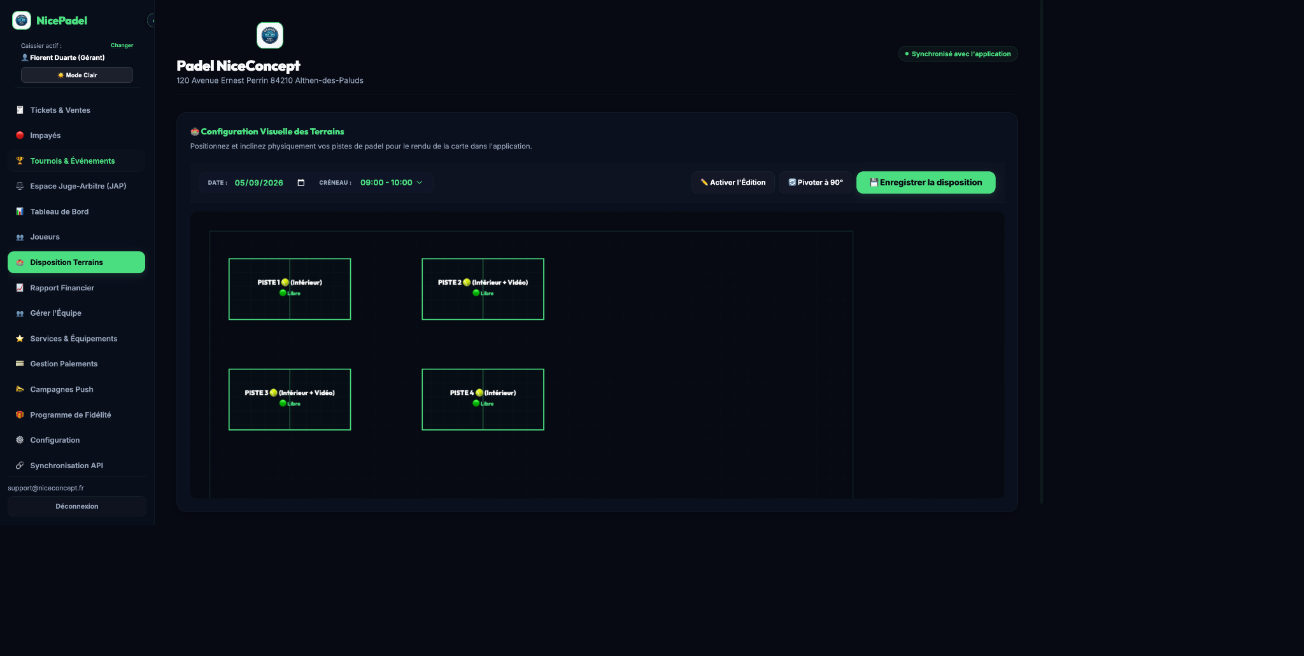Click the Configuration gear icon
This screenshot has width=1304, height=656.
pos(20,440)
